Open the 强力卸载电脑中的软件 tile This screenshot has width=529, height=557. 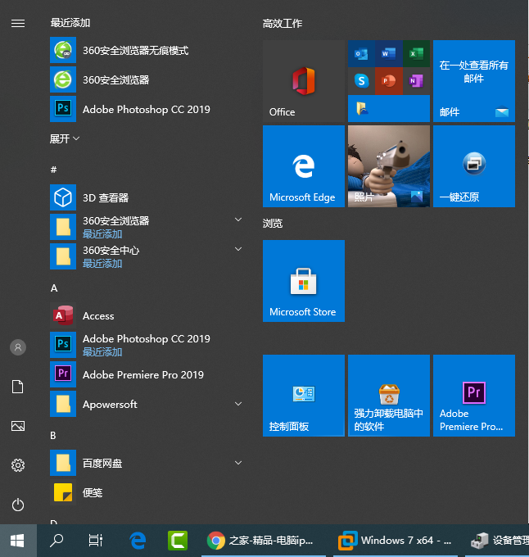[x=389, y=396]
